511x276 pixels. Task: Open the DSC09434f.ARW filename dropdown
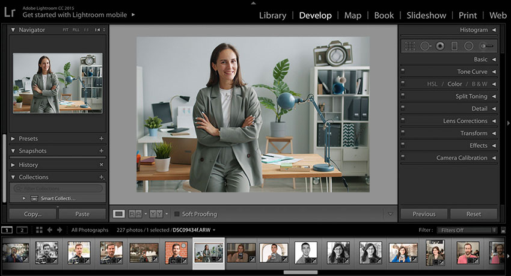[214, 230]
